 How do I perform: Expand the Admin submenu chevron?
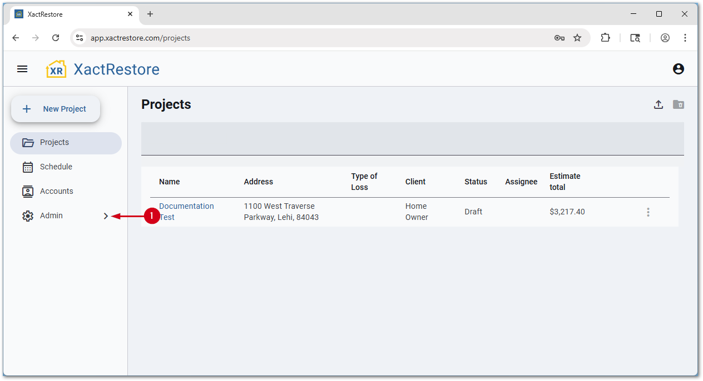[106, 216]
